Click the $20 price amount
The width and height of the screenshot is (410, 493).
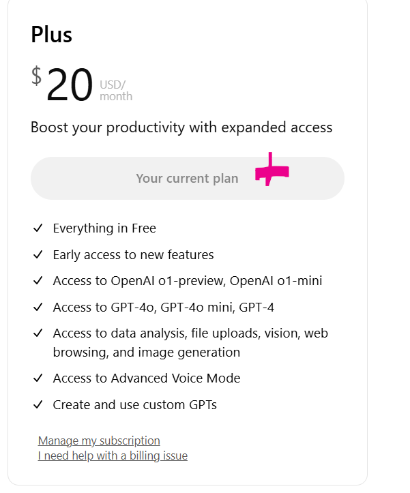click(x=69, y=86)
